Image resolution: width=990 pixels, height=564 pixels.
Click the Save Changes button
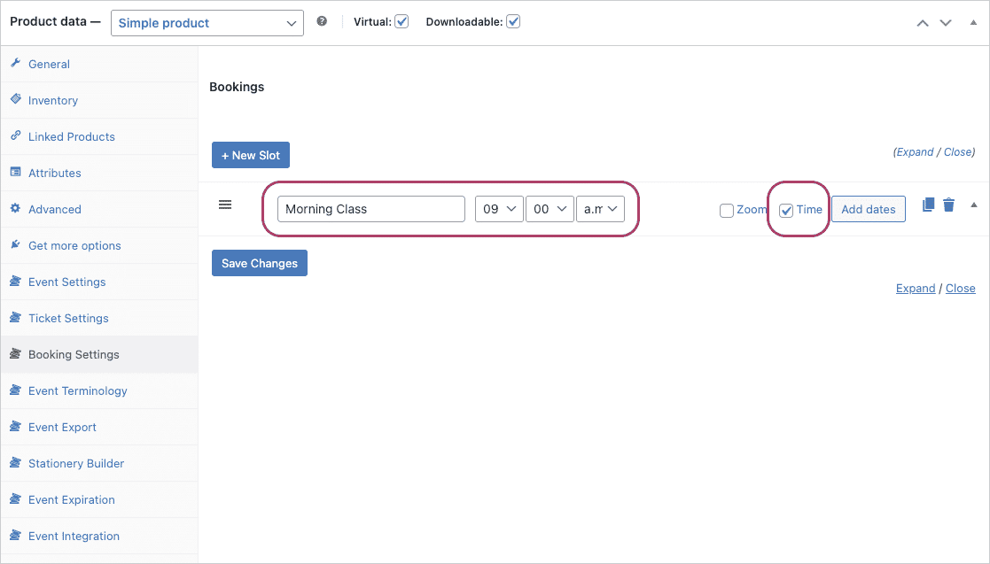click(x=259, y=263)
